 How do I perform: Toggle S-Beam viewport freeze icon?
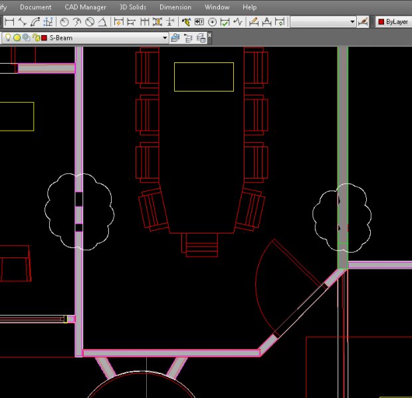(x=27, y=38)
